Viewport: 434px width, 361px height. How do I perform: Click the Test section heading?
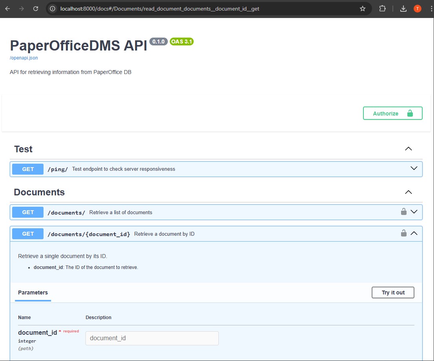pos(23,149)
